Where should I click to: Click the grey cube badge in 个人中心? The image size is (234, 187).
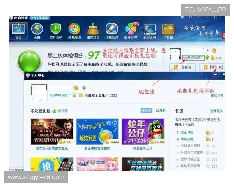point(84,88)
